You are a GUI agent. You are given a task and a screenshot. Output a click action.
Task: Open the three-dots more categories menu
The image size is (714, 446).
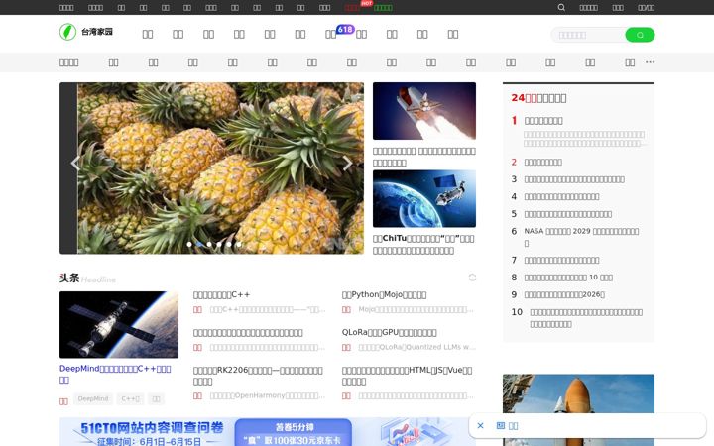click(x=650, y=61)
